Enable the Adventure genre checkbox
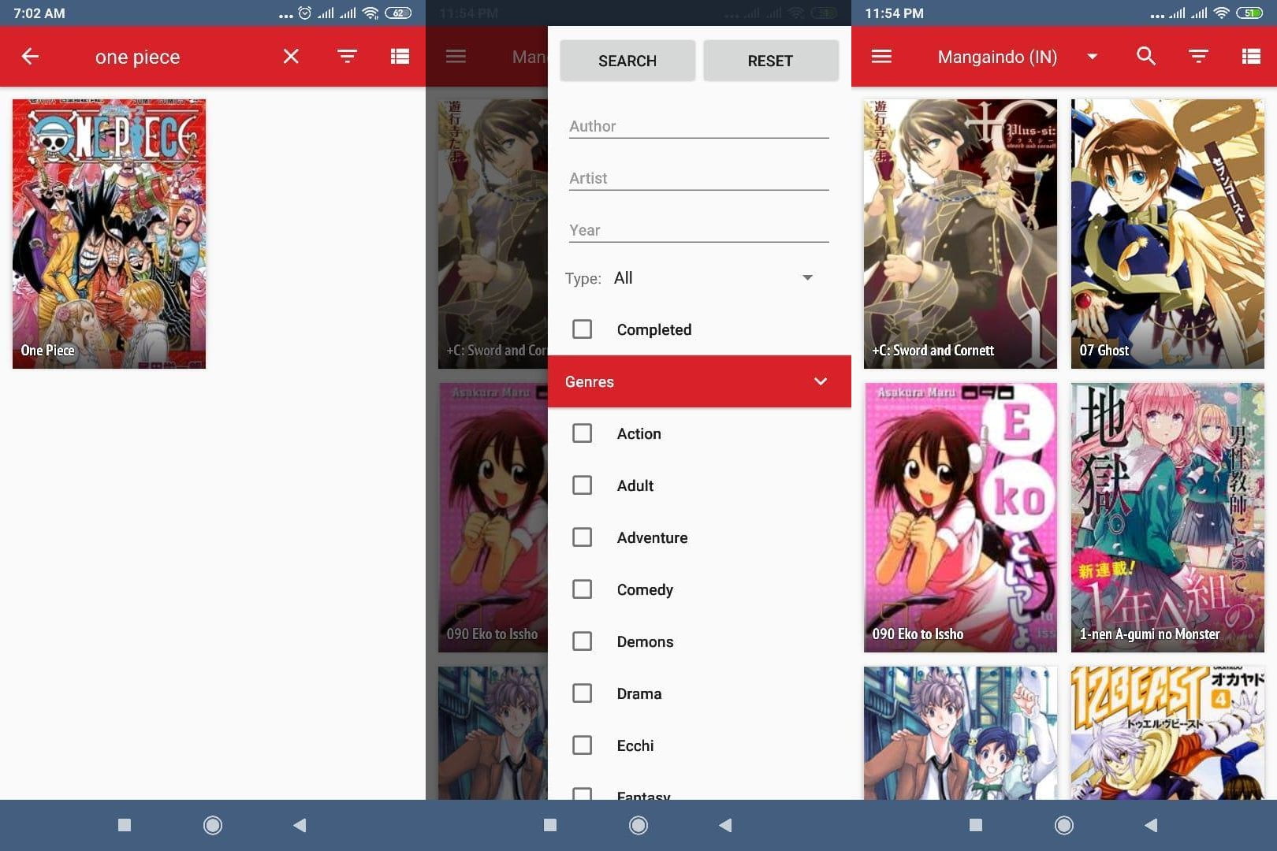The image size is (1277, 851). click(x=582, y=537)
